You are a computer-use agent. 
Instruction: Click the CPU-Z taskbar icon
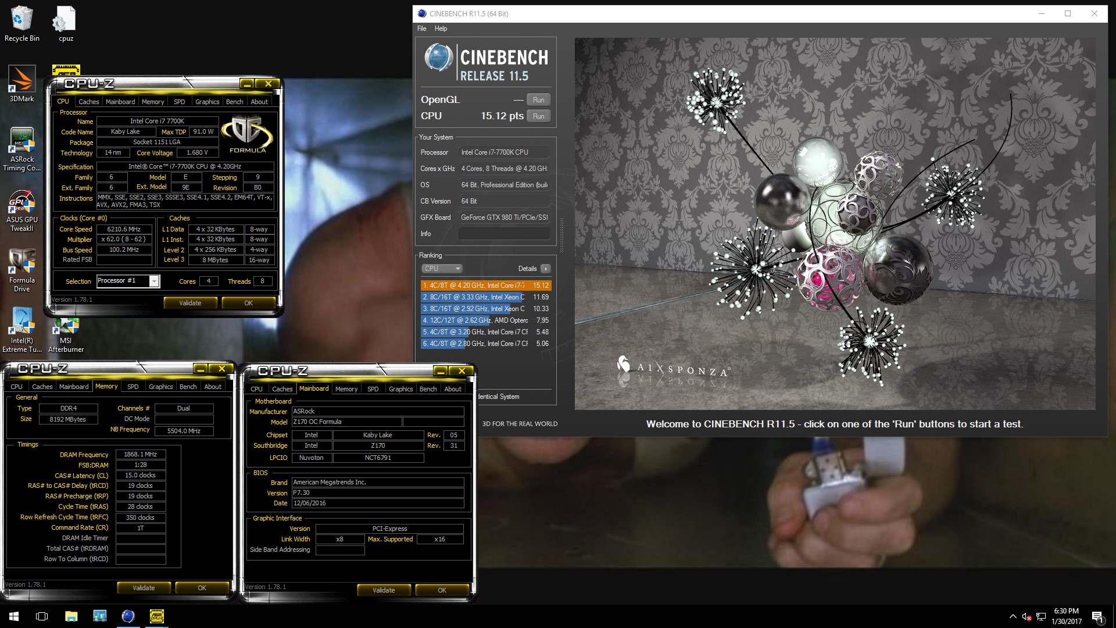(156, 616)
